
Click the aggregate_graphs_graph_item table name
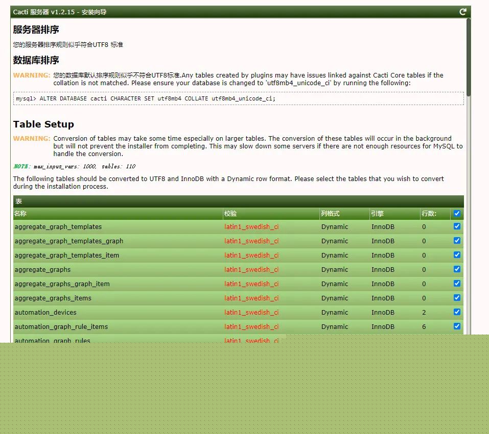62,284
